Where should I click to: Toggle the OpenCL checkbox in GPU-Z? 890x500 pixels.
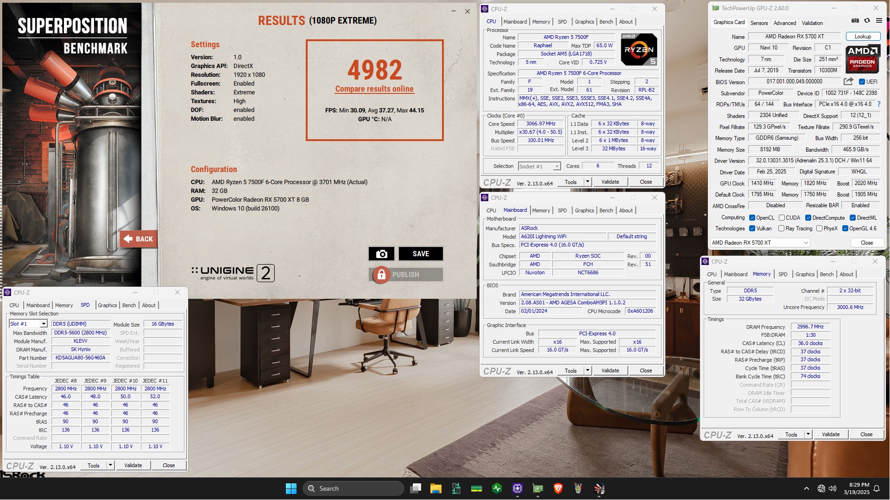click(752, 218)
